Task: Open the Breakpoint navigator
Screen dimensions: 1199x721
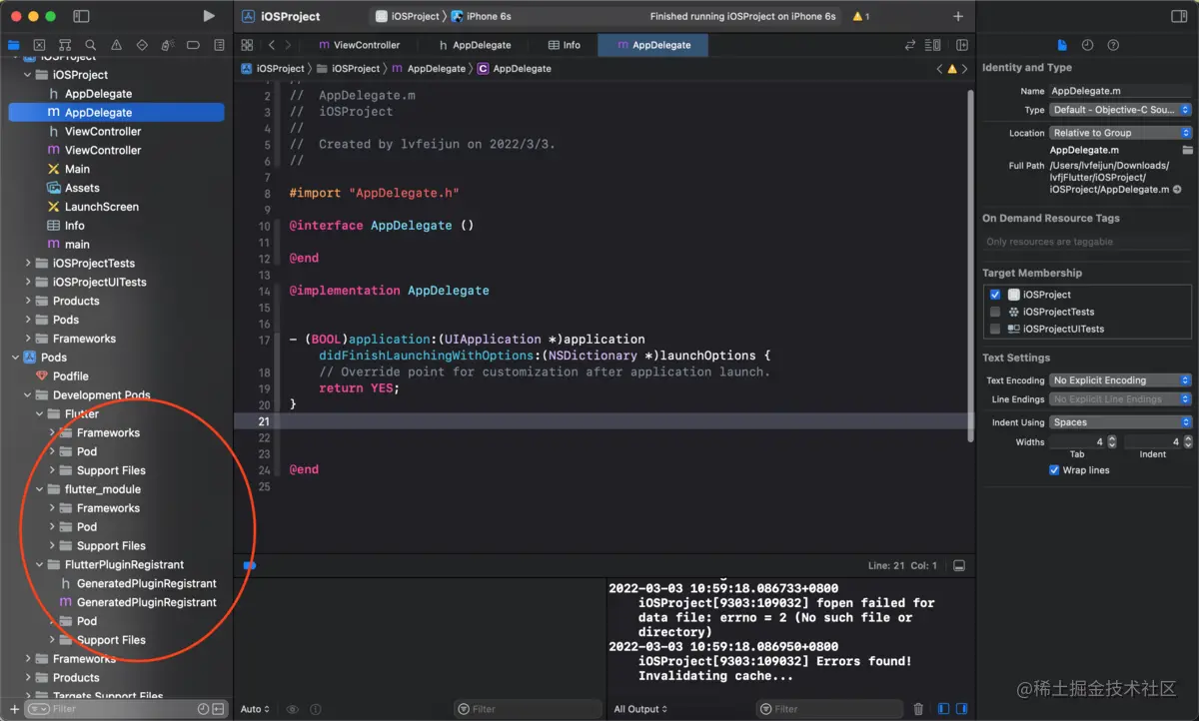Action: pyautogui.click(x=193, y=45)
